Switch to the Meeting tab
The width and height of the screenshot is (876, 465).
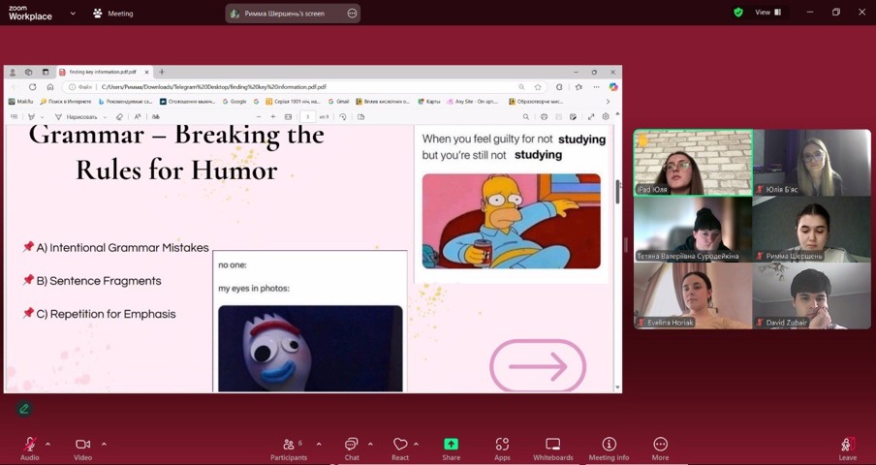click(x=113, y=14)
